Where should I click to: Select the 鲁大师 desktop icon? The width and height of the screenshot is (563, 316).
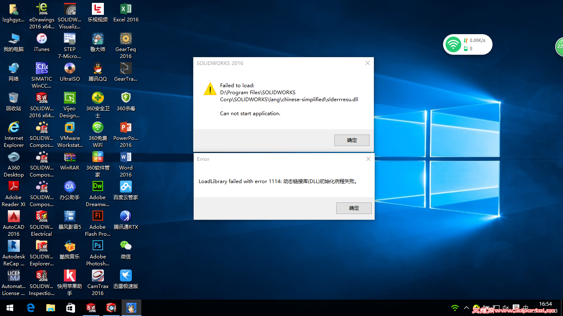coord(98,42)
